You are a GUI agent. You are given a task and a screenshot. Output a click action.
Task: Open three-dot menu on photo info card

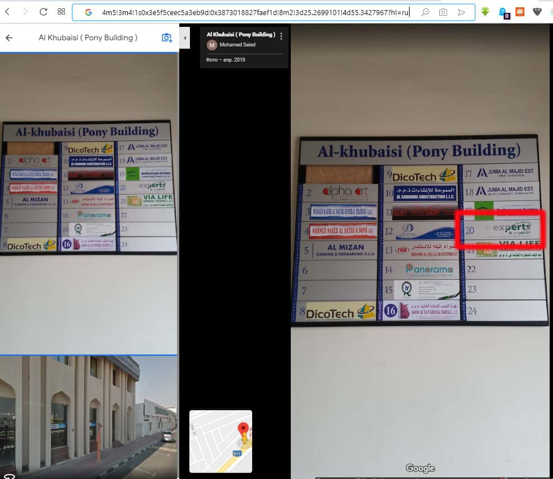click(281, 36)
